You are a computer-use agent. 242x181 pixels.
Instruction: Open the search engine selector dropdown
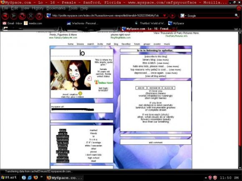click(x=183, y=16)
